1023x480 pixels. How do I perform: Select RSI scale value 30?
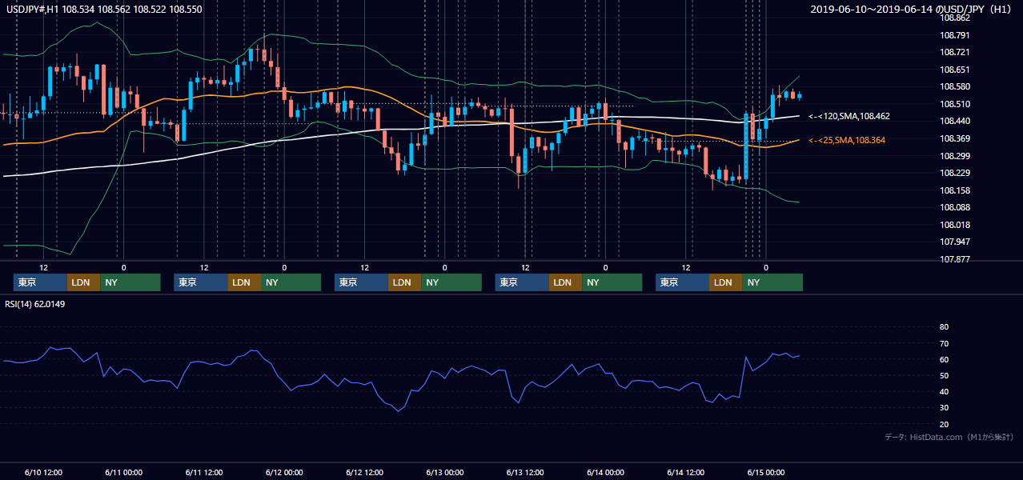point(944,408)
